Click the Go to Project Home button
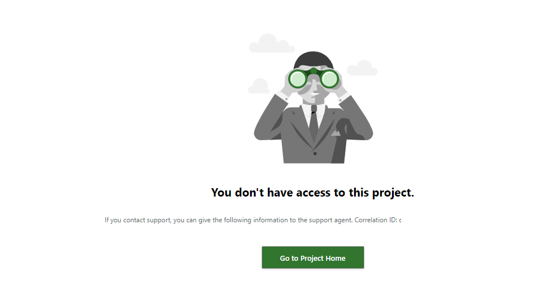551x282 pixels. click(313, 258)
